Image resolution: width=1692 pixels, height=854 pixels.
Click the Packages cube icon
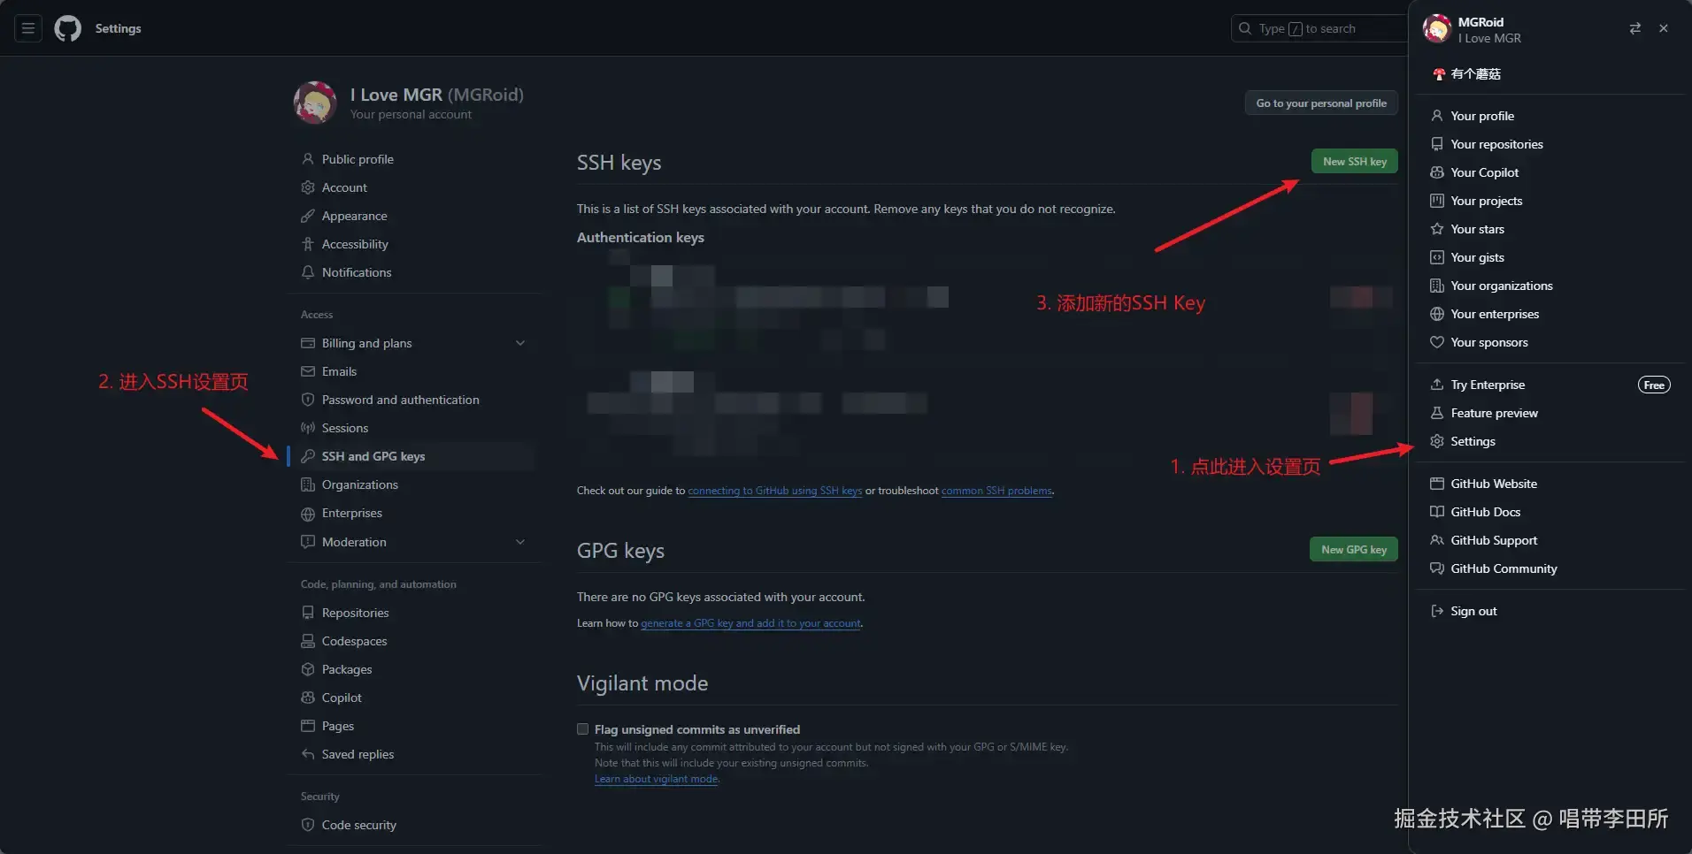click(x=308, y=669)
